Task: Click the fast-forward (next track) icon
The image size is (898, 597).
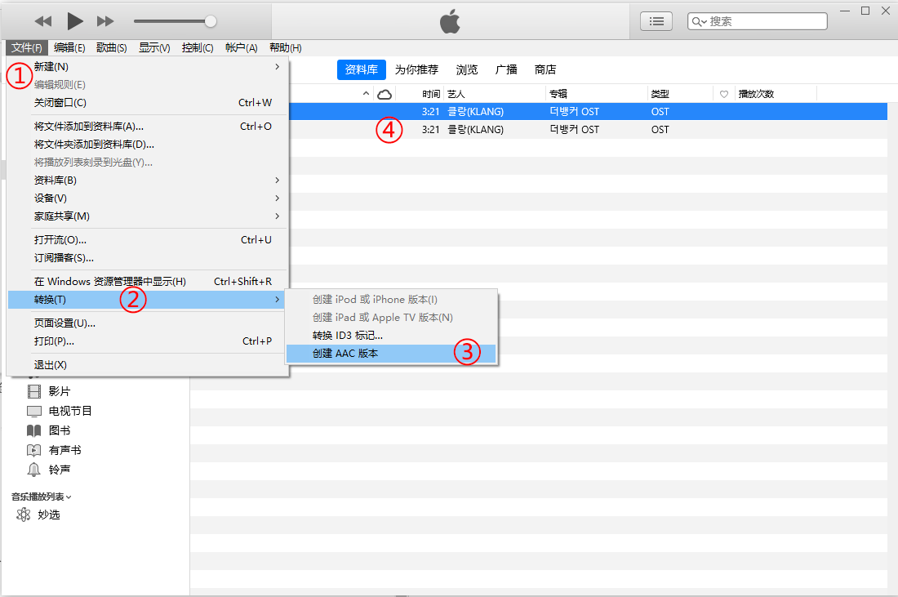Action: [105, 21]
